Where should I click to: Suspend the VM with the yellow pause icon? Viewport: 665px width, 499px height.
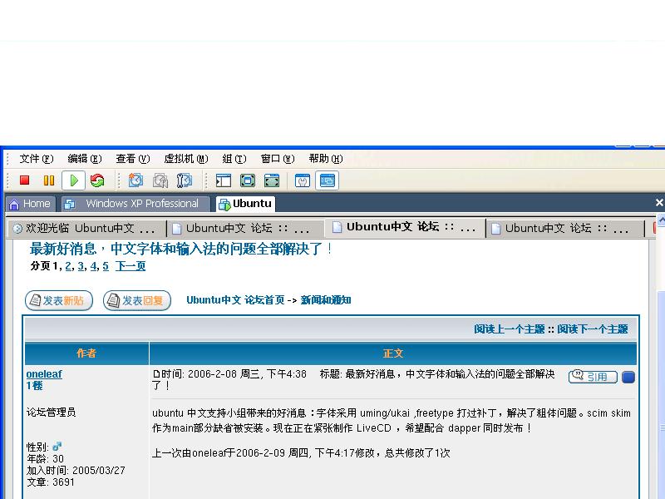pyautogui.click(x=49, y=180)
